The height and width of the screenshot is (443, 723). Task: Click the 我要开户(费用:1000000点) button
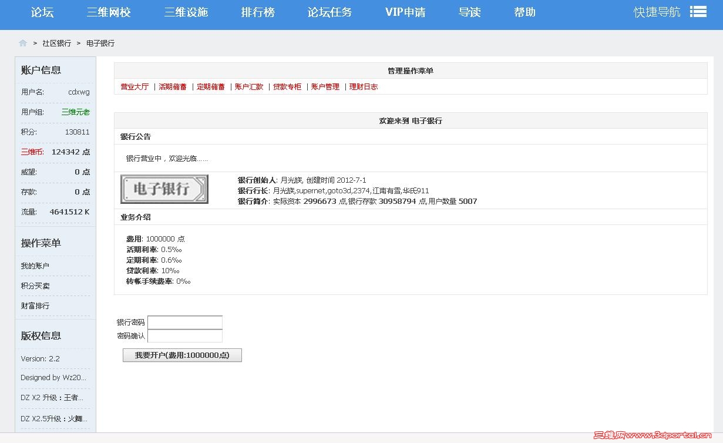tap(182, 355)
